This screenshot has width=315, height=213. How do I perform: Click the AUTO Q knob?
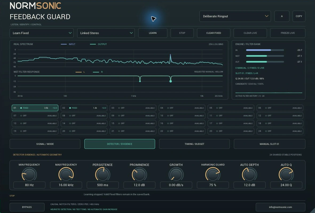pos(286,174)
